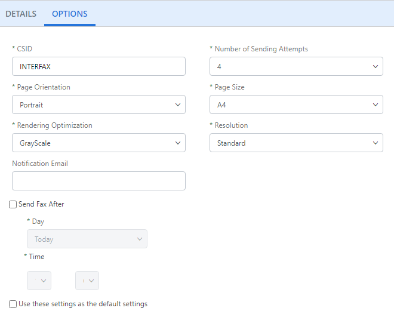Open the first Time dropdown for hours

click(39, 281)
